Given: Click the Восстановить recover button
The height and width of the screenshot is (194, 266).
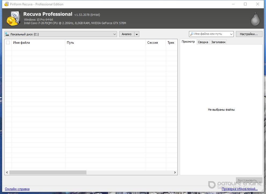Looking at the screenshot, I should [x=249, y=180].
